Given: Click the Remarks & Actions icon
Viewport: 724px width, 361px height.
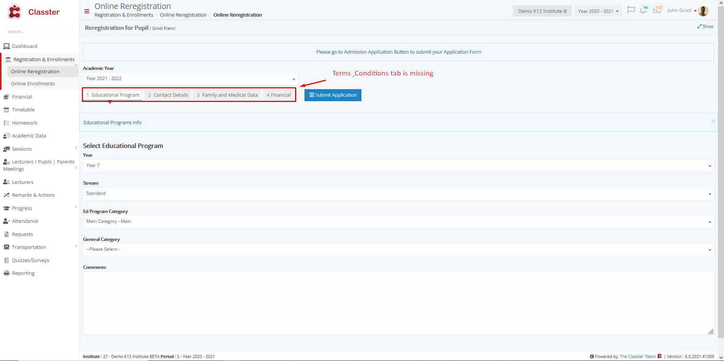Looking at the screenshot, I should pos(6,195).
